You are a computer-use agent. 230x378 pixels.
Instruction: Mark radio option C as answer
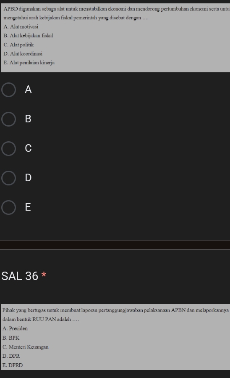pyautogui.click(x=9, y=148)
